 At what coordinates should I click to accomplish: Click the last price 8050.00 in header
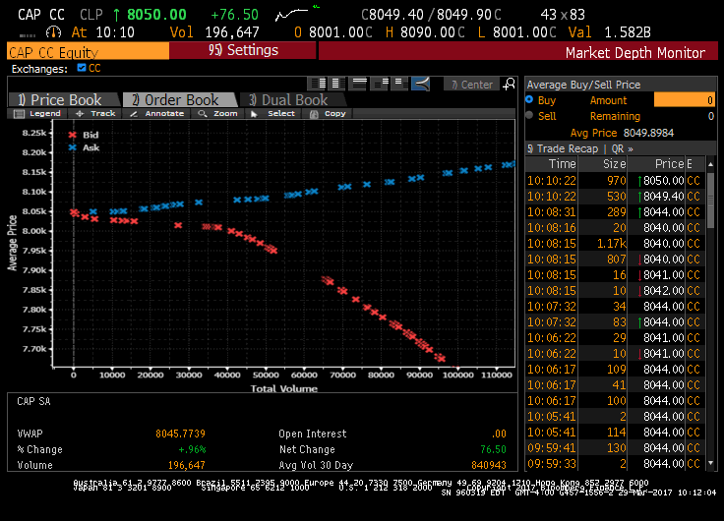[x=156, y=15]
